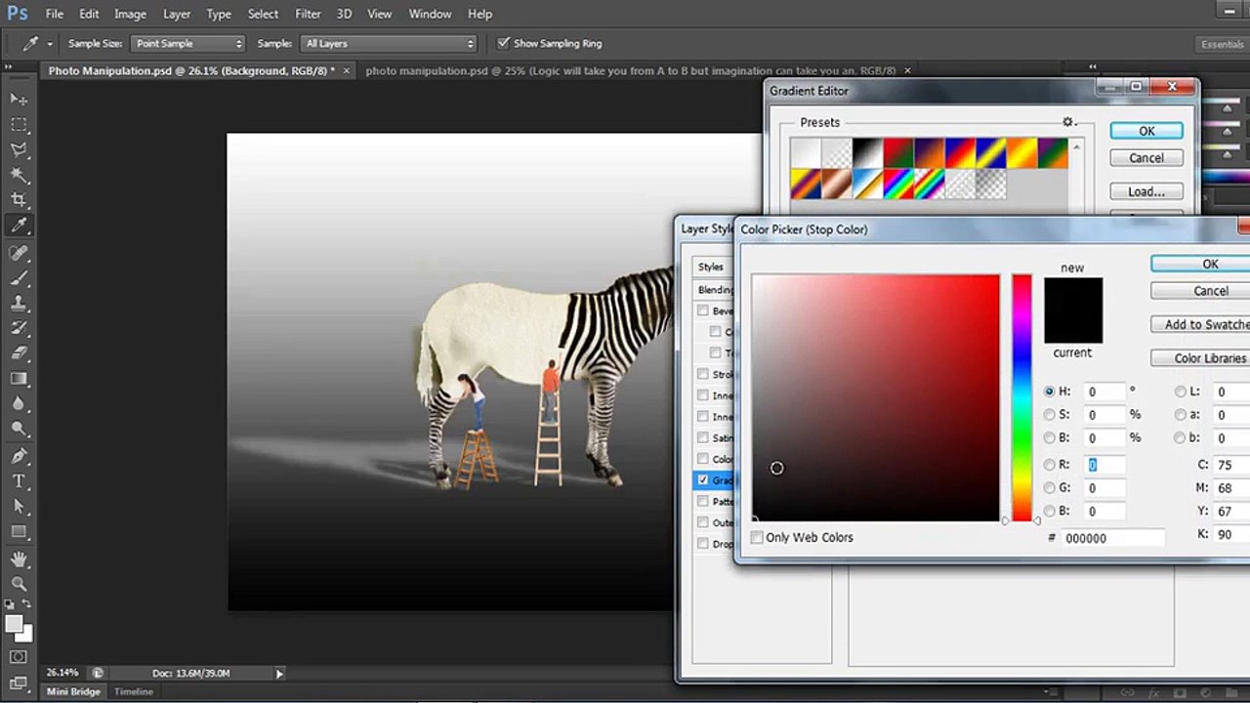Open the Sample All Layers dropdown
Image resolution: width=1250 pixels, height=703 pixels.
coord(389,43)
